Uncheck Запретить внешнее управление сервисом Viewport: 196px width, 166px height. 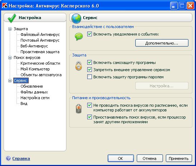coord(89,70)
